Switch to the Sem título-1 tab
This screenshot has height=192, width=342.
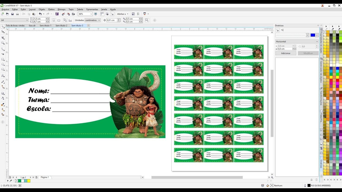tap(45, 26)
